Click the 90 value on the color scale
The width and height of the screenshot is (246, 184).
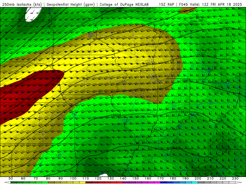pos(61,178)
